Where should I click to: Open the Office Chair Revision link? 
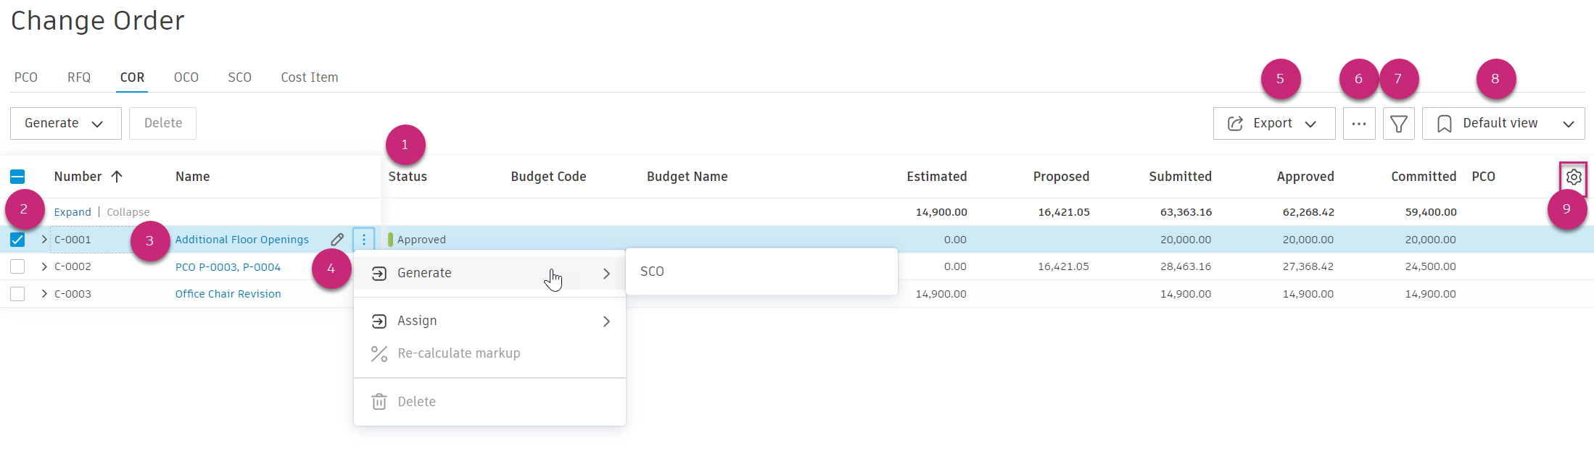(x=228, y=294)
